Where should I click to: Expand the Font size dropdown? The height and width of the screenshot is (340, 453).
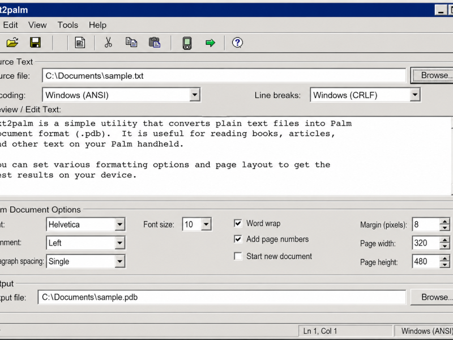[206, 224]
